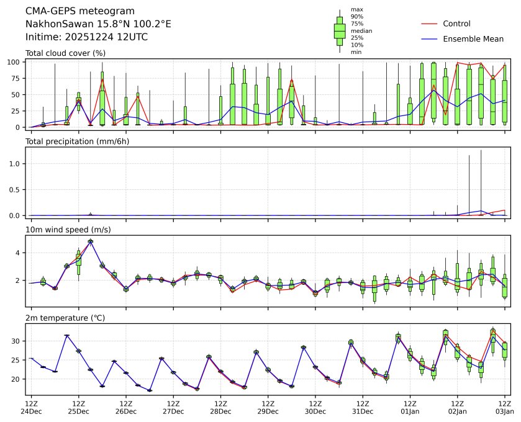Click the Initime 20251224 12UTC text

(x=86, y=37)
